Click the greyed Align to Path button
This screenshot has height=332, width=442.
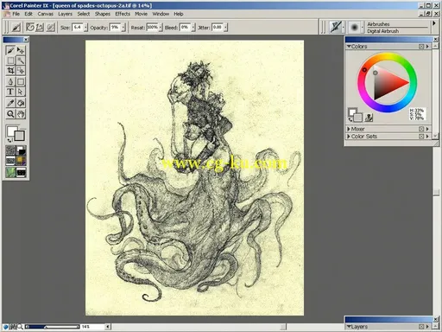coord(50,28)
